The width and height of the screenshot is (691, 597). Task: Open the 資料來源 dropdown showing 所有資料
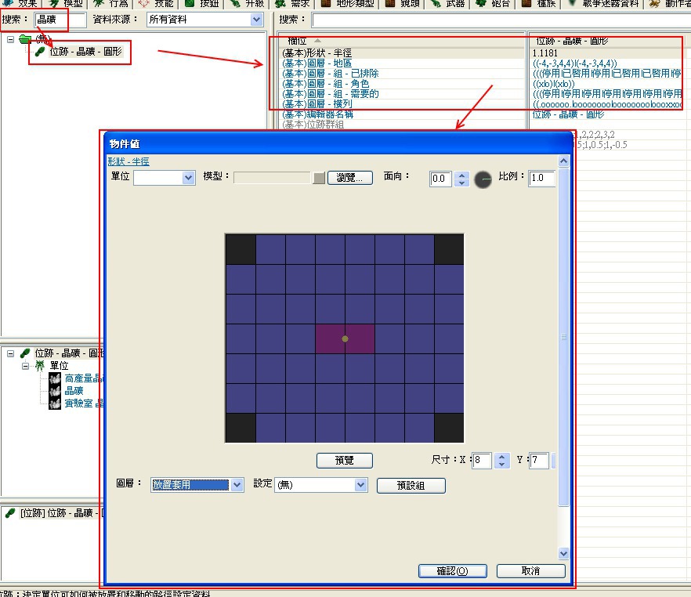[204, 20]
